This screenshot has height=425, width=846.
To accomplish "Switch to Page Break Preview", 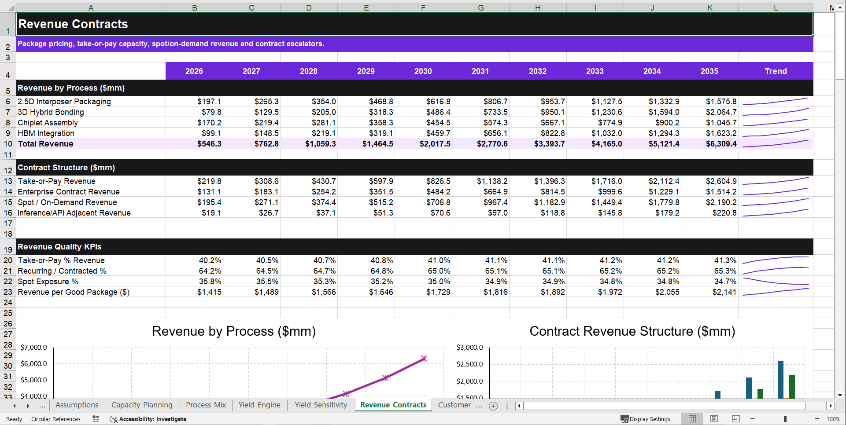I will [736, 419].
